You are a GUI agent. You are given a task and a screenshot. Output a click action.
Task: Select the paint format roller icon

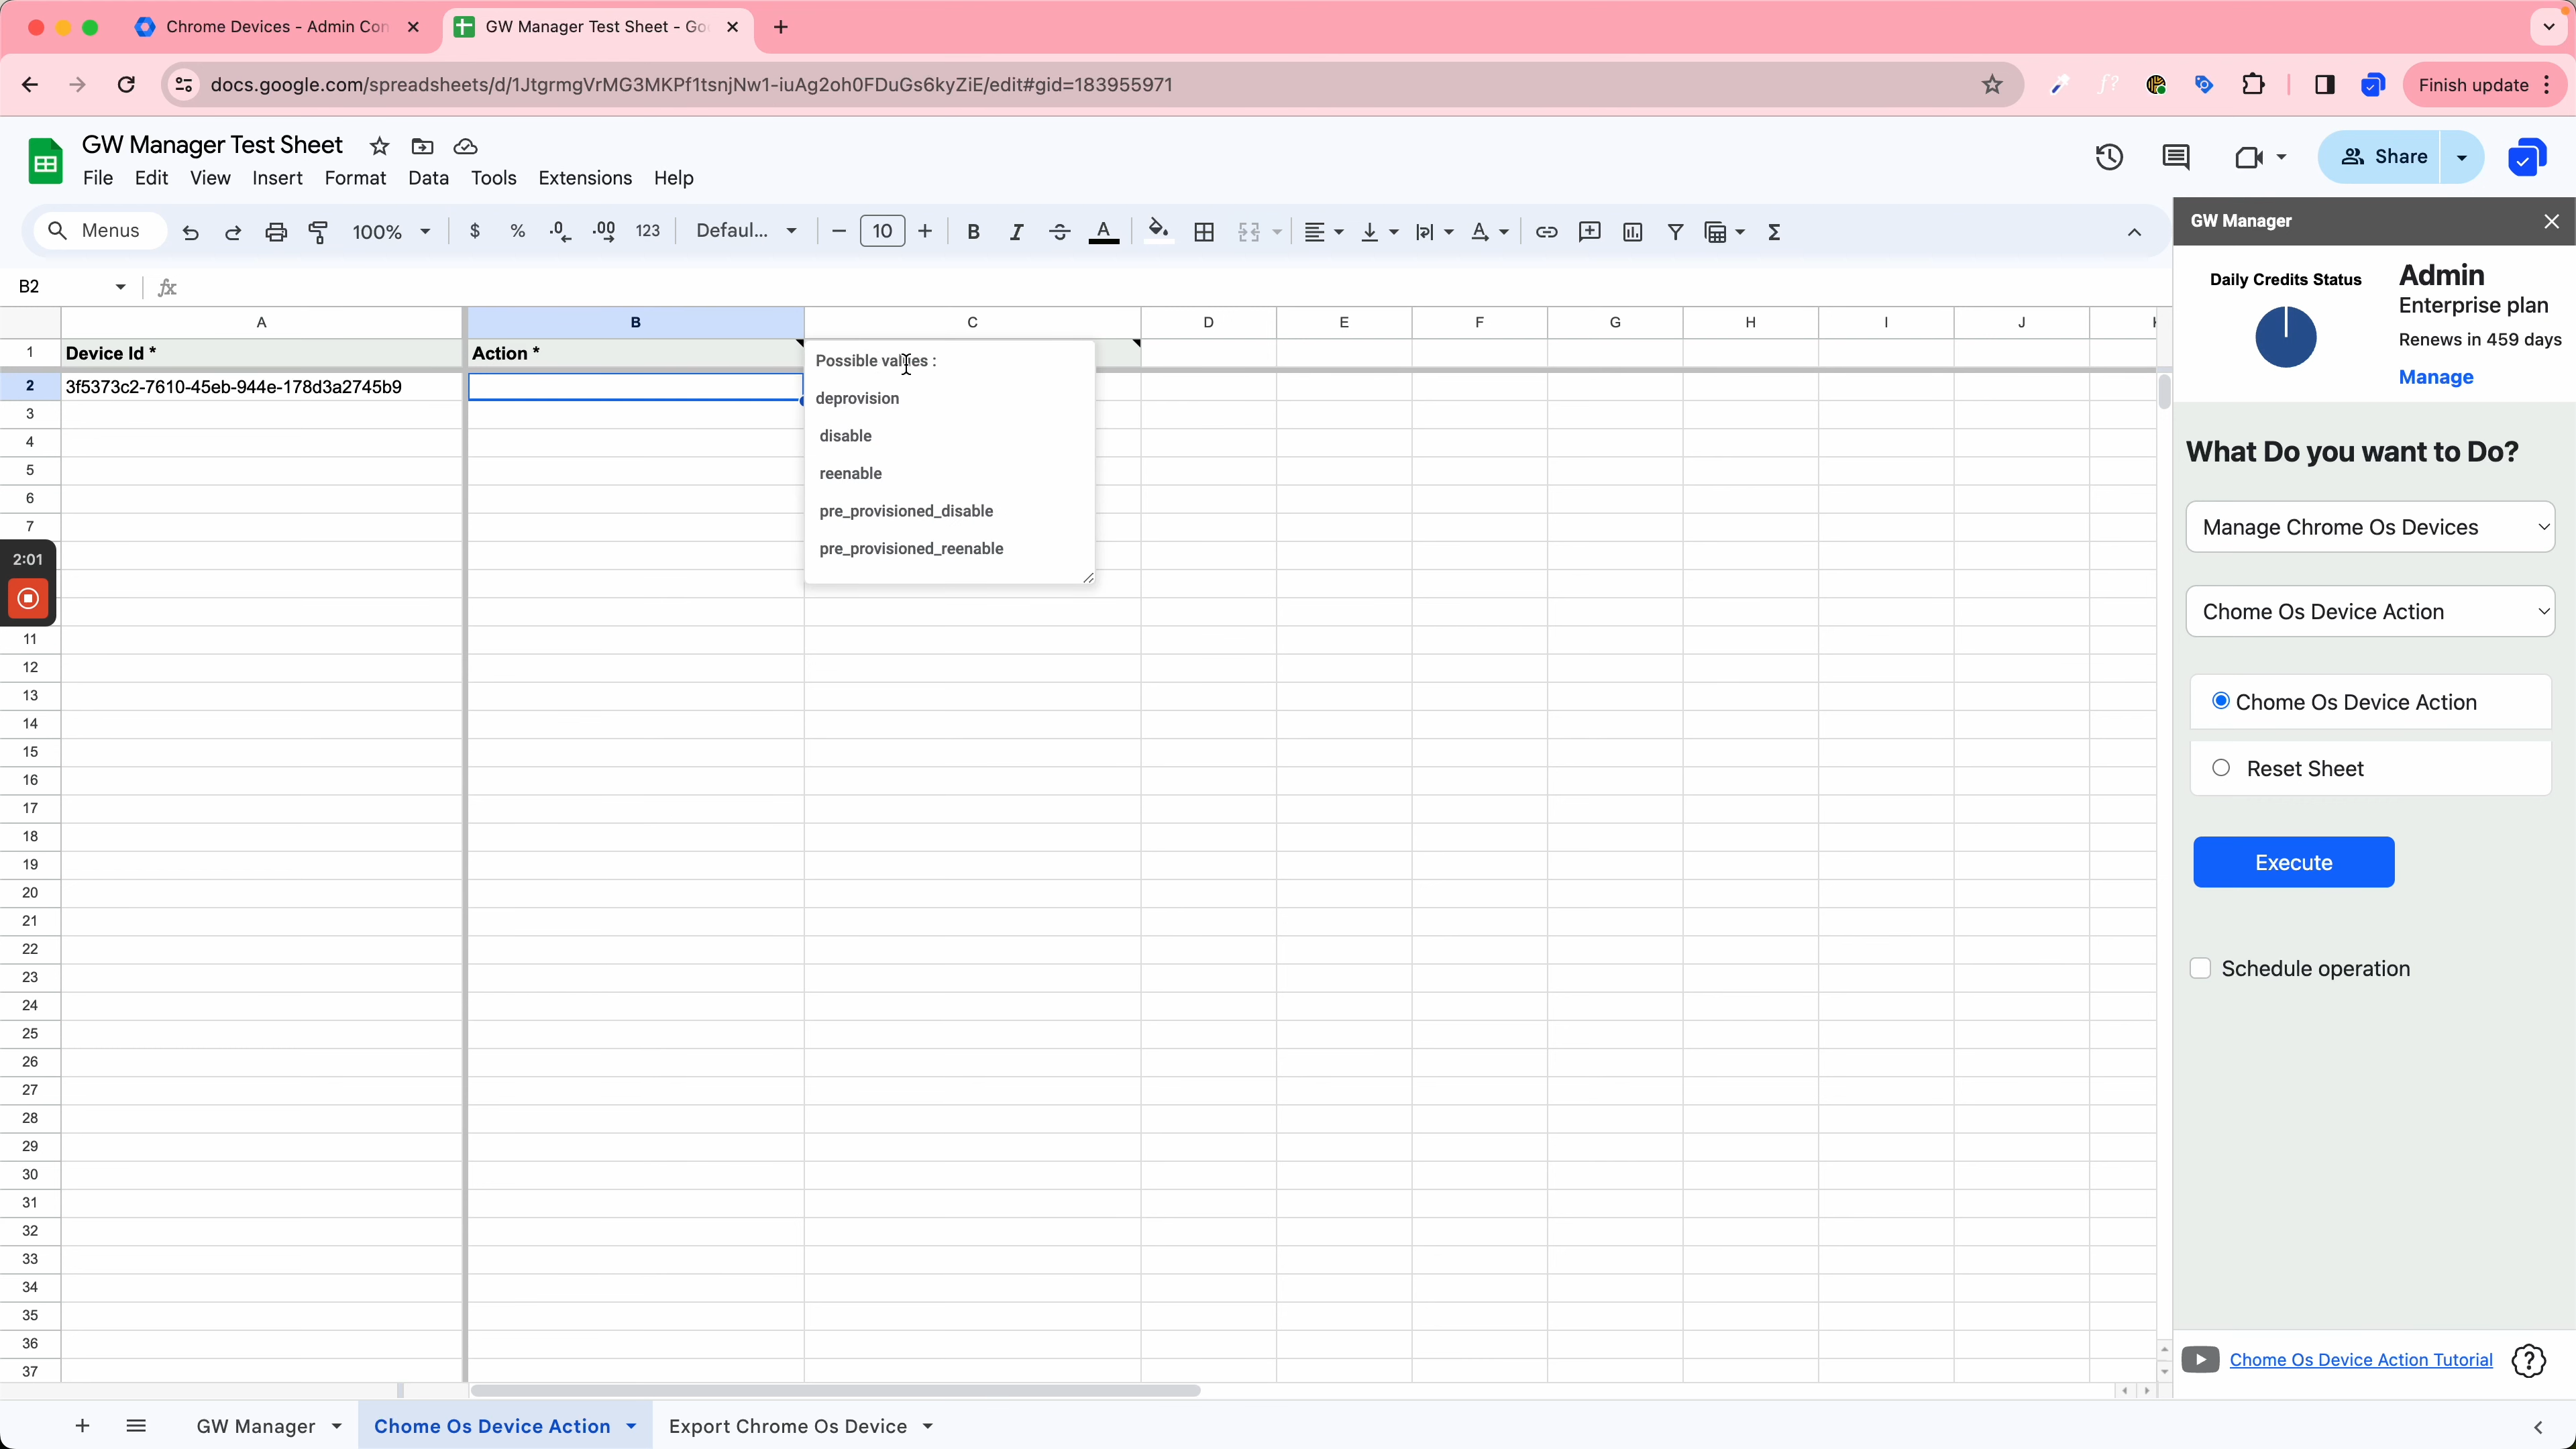pyautogui.click(x=319, y=232)
